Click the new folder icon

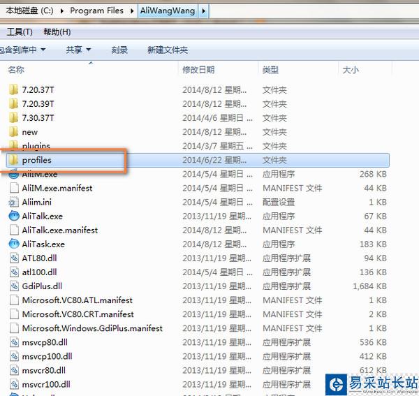[x=13, y=132]
